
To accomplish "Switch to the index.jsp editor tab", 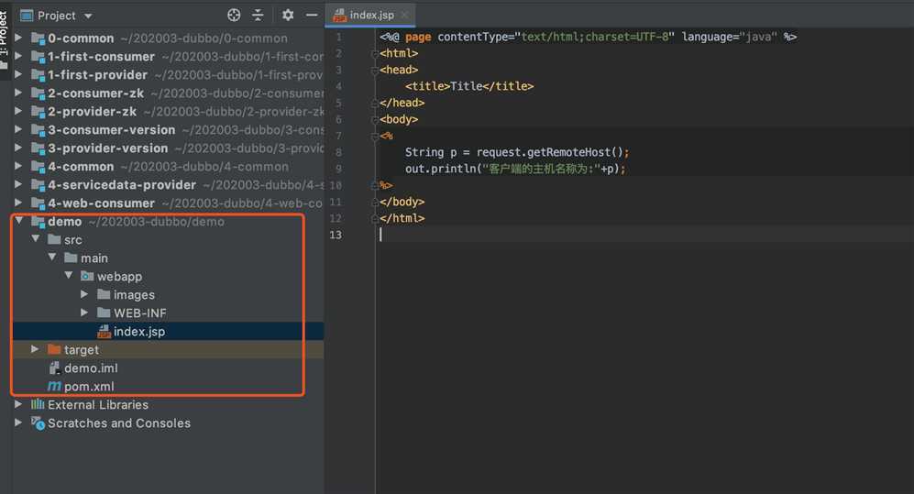I will (371, 16).
